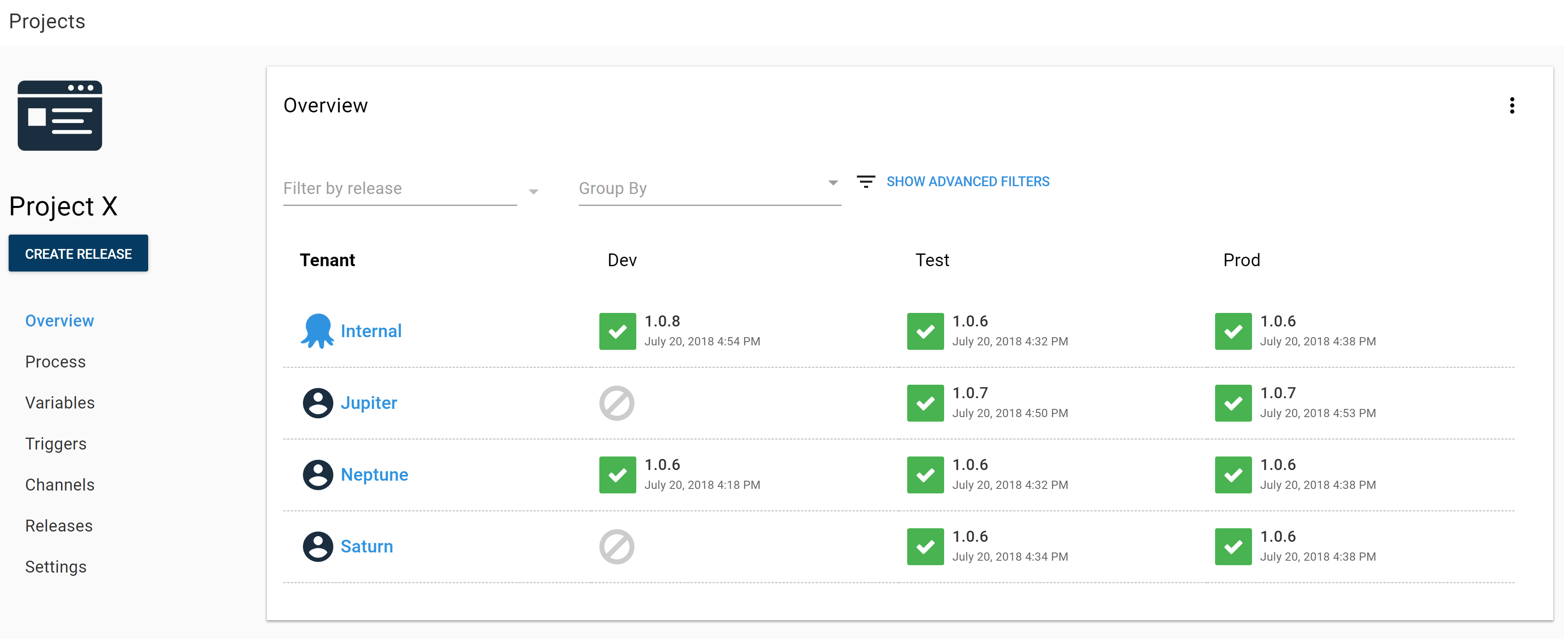This screenshot has height=639, width=1564.
Task: Open the Overview three-dot overflow menu
Action: tap(1511, 105)
